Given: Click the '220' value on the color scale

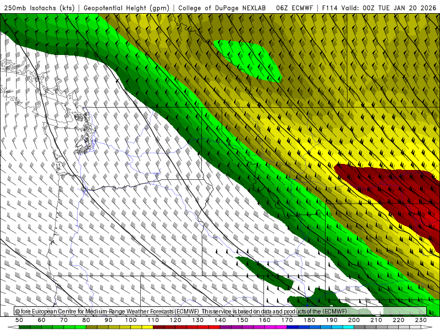Looking at the screenshot, I should [x=398, y=320].
